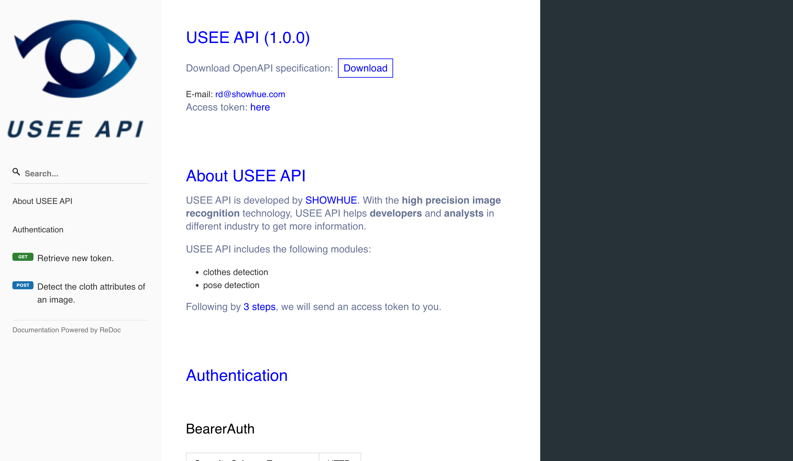The width and height of the screenshot is (793, 461).
Task: Open the rd@showhue.com email link
Action: 250,94
